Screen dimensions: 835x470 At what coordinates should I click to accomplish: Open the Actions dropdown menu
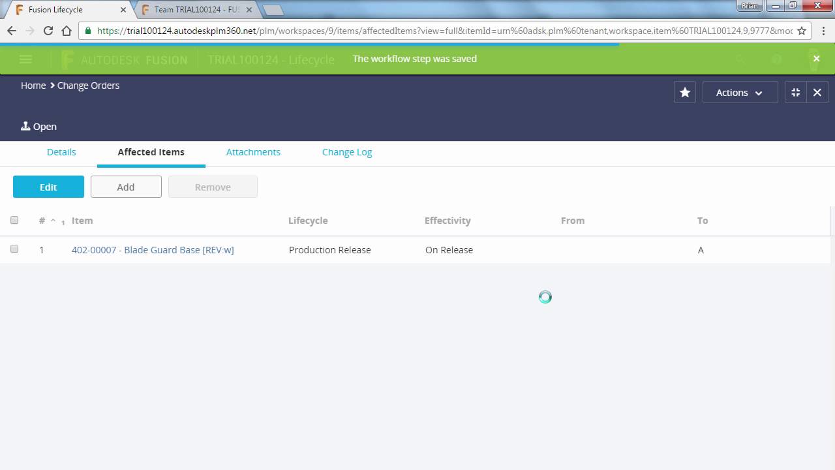740,93
